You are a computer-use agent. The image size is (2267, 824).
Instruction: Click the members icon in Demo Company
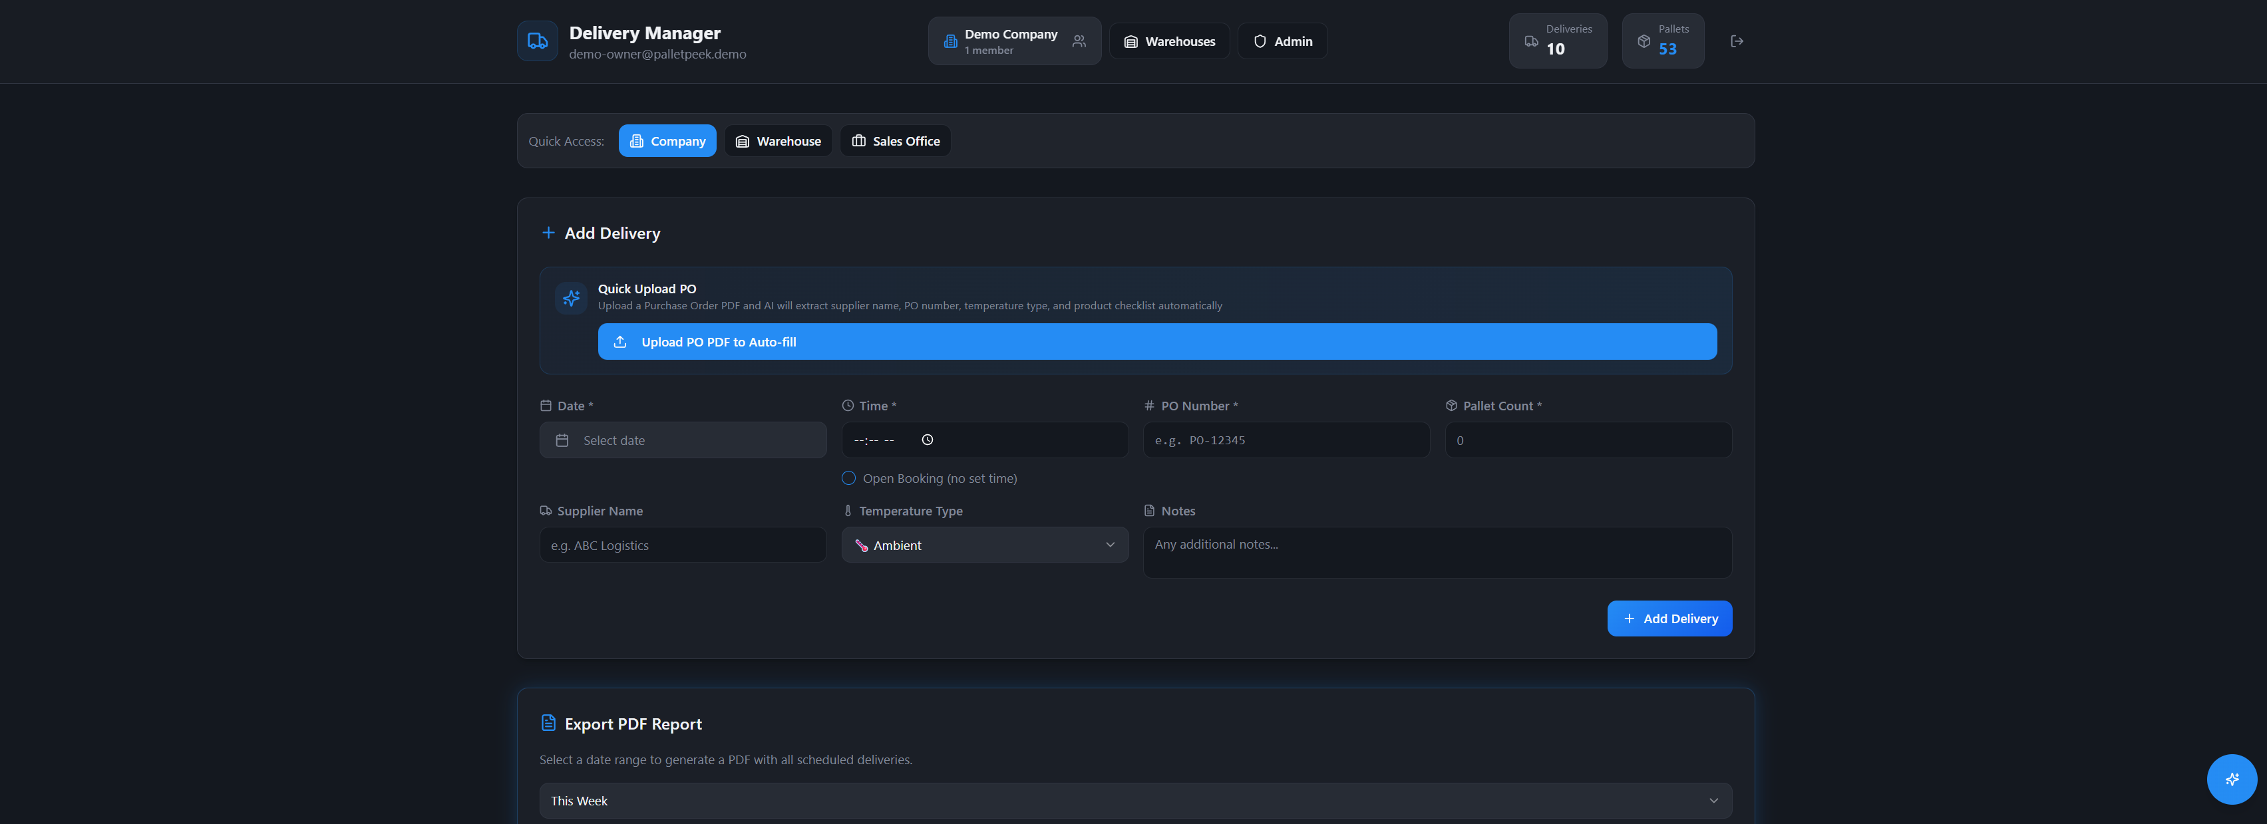point(1079,41)
